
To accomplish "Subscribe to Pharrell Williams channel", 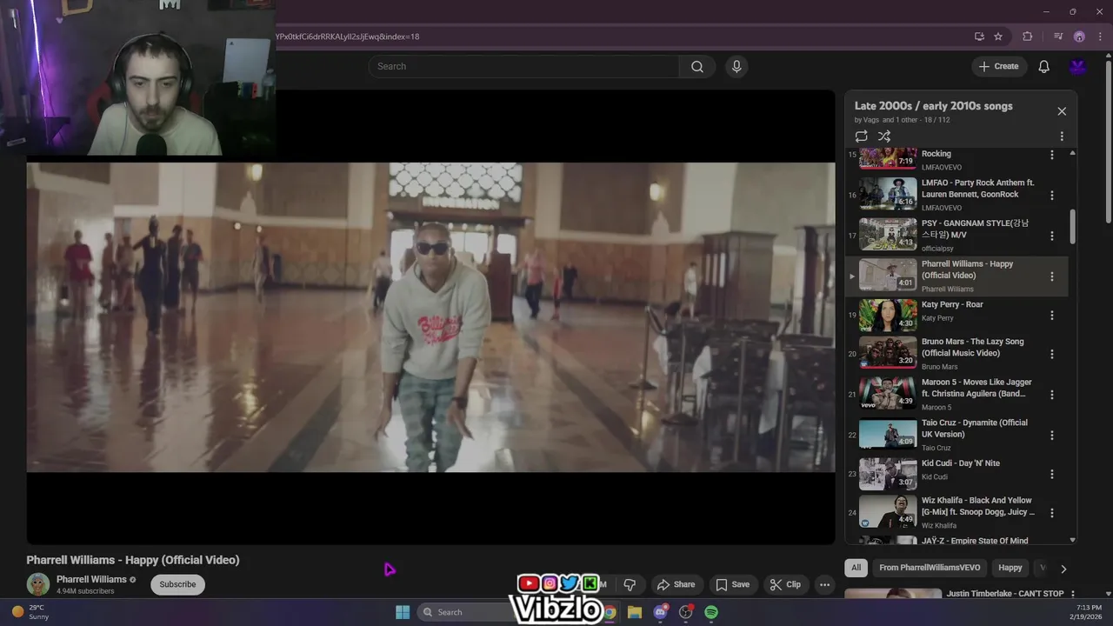I will [x=177, y=584].
